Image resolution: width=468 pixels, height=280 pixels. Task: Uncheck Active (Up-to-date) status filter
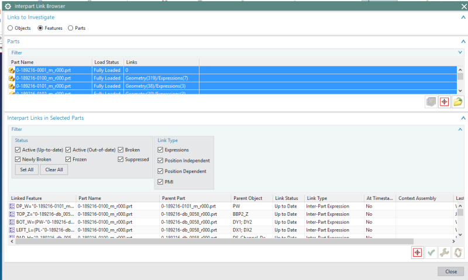pos(18,150)
